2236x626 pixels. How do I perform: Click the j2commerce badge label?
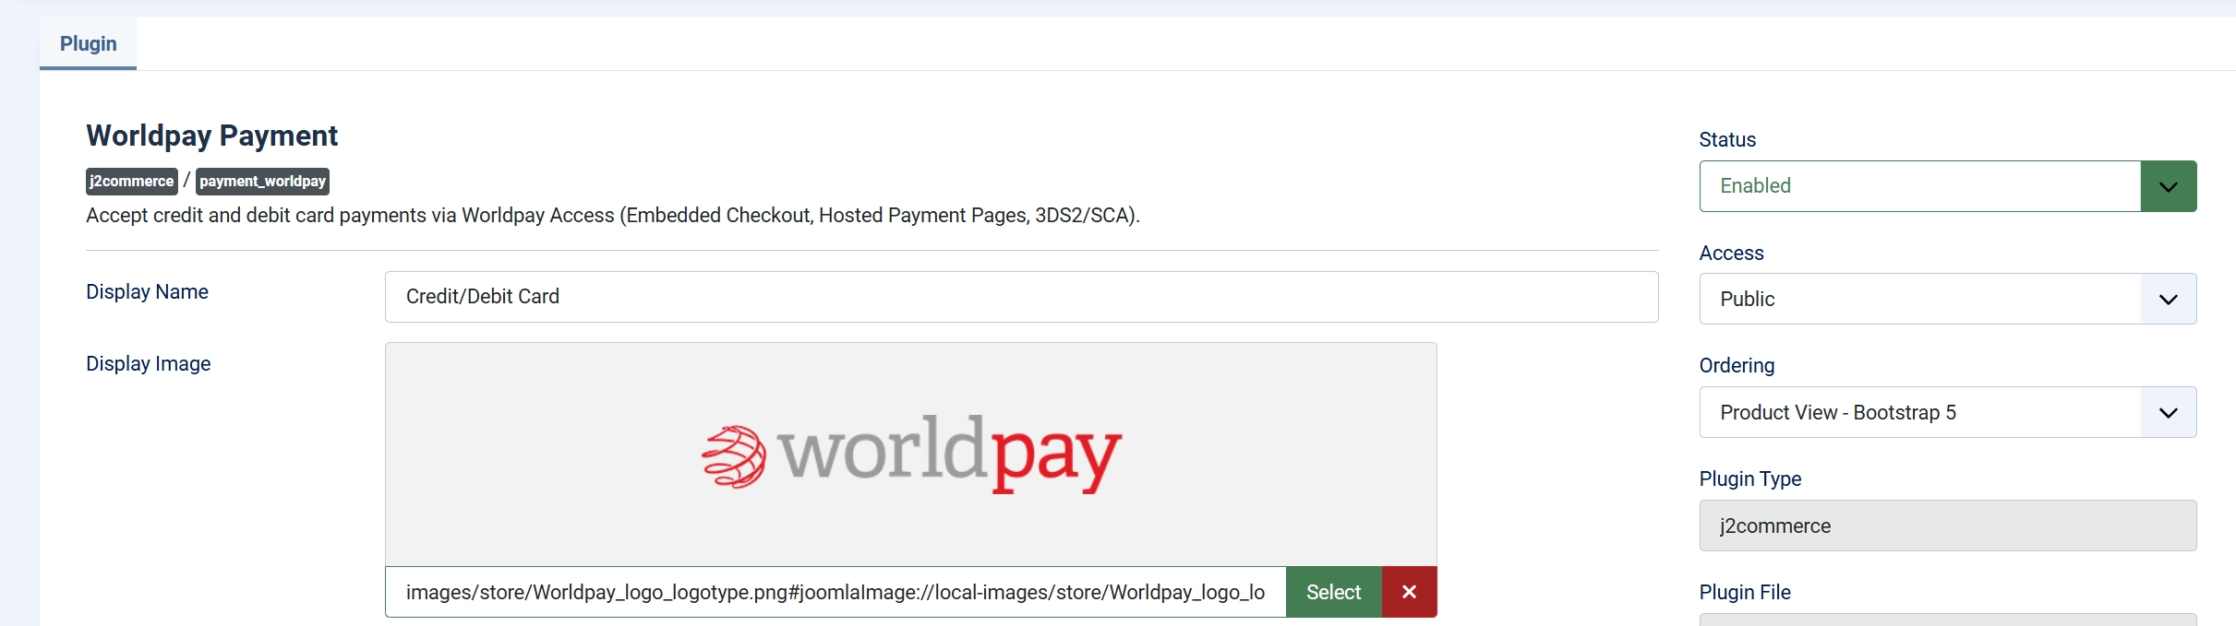click(131, 181)
